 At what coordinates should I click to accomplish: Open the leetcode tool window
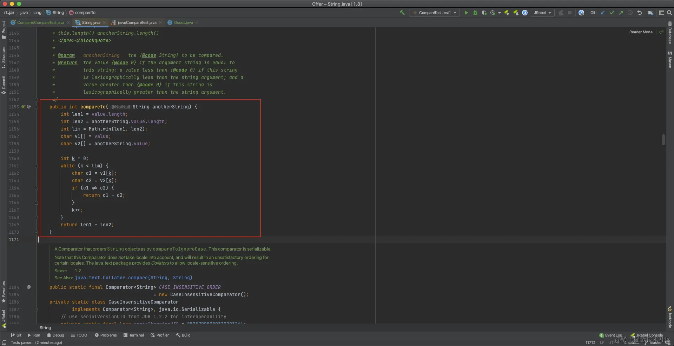(670, 317)
